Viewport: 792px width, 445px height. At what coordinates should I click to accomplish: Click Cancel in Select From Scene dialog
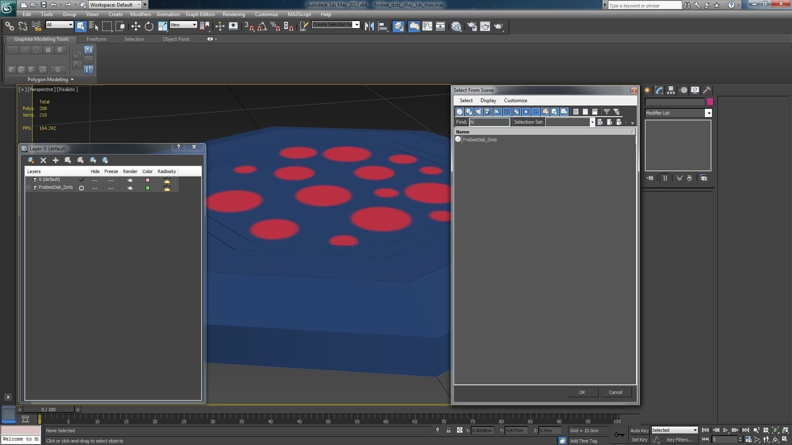pos(615,392)
